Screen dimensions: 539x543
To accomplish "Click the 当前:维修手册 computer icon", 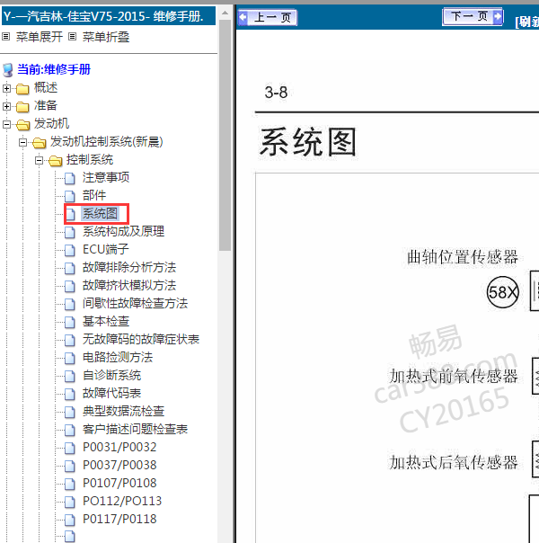I will pos(7,69).
